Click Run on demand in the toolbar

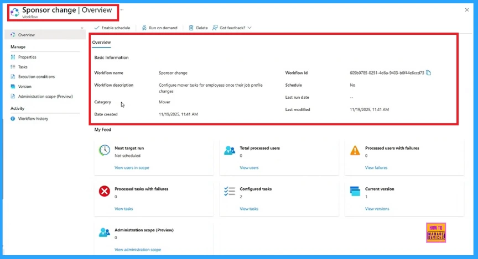coord(159,28)
